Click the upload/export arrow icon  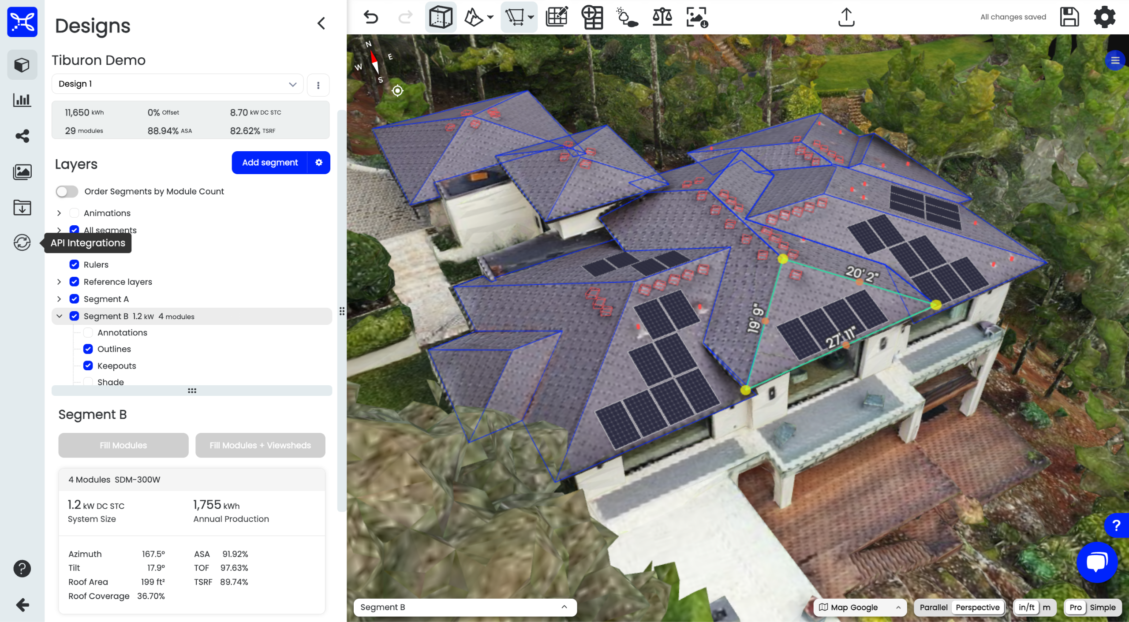846,17
